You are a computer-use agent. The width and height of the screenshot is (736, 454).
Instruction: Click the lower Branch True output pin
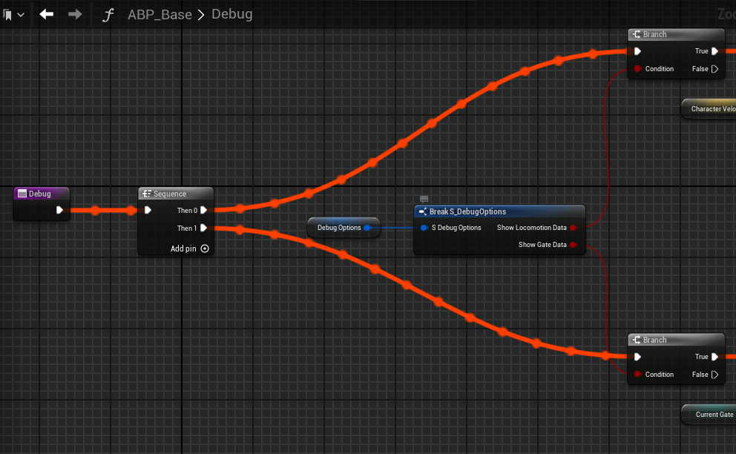point(715,357)
